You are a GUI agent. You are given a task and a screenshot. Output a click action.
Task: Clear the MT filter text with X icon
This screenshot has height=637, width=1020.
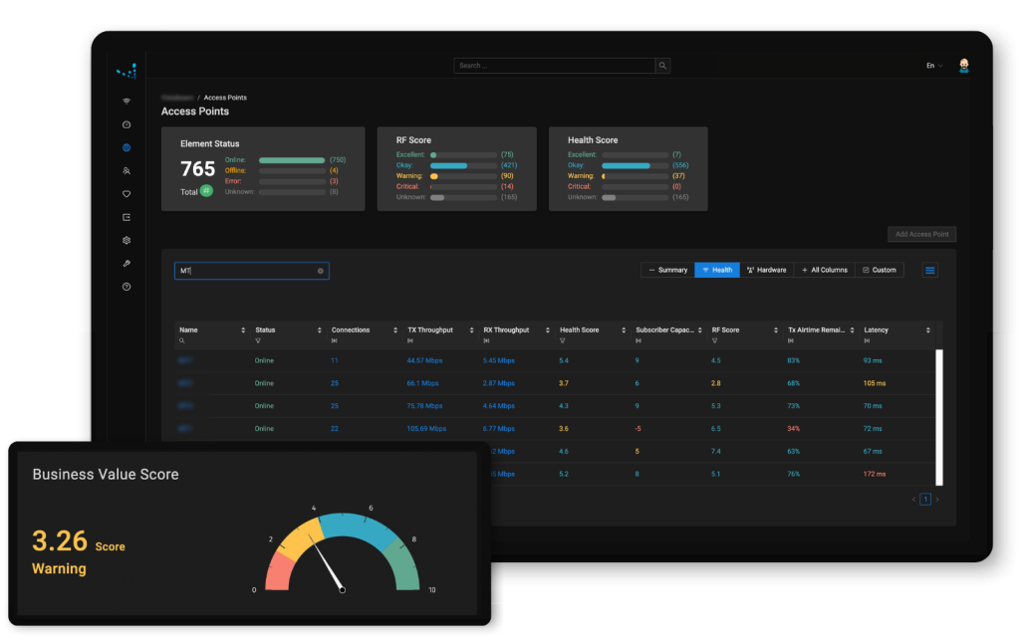pyautogui.click(x=321, y=271)
